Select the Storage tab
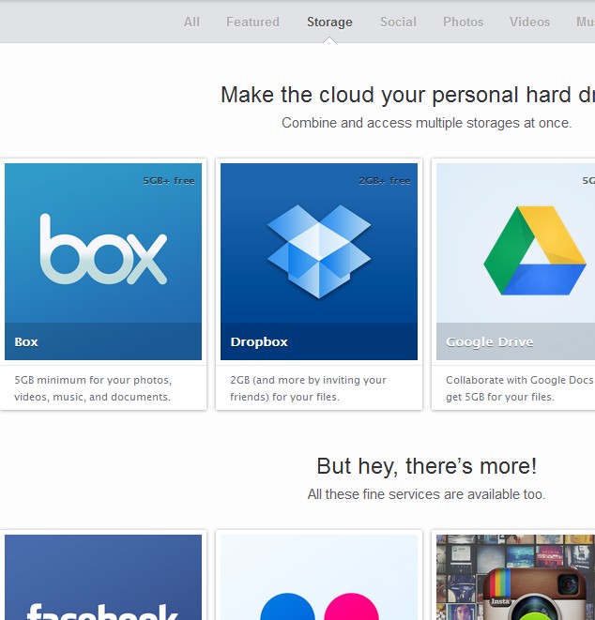Viewport: 595px width, 620px height. (x=329, y=23)
